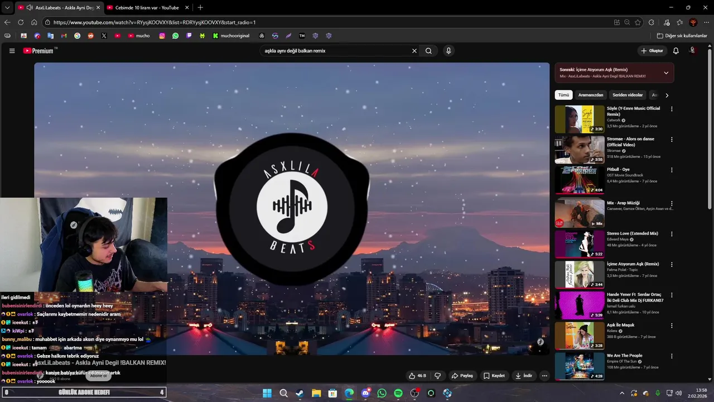Click the Oluştur create button

coord(652,51)
